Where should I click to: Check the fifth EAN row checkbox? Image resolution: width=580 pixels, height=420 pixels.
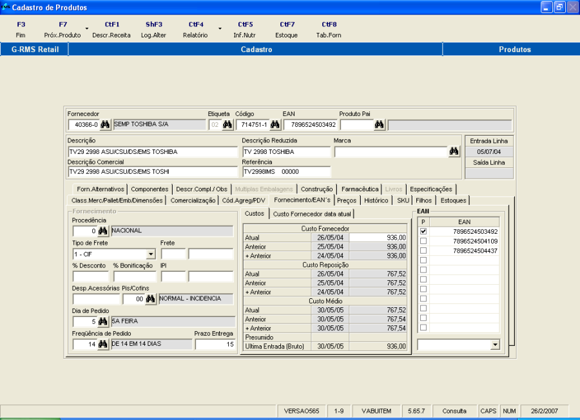point(423,270)
